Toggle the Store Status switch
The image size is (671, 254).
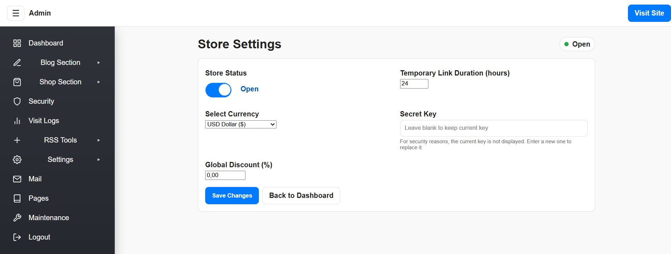point(218,90)
